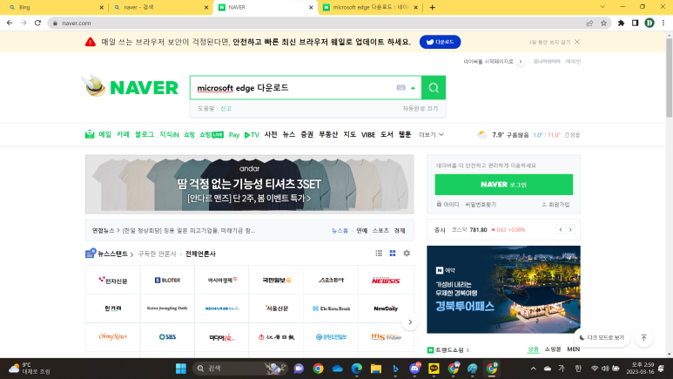Open 비밀번호찾기 link
673x379 pixels.
coord(481,205)
